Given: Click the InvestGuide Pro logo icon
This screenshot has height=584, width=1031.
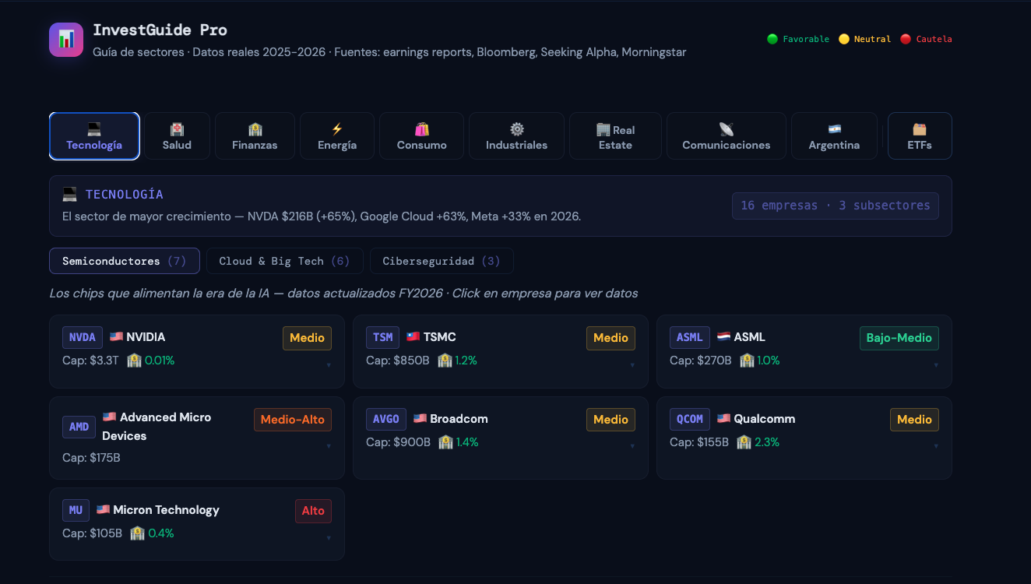Looking at the screenshot, I should (x=66, y=39).
